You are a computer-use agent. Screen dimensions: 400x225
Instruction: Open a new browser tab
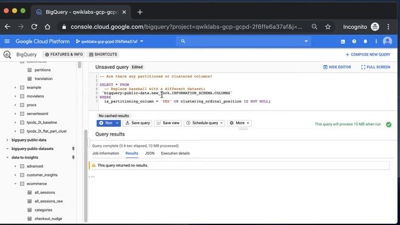(140, 12)
